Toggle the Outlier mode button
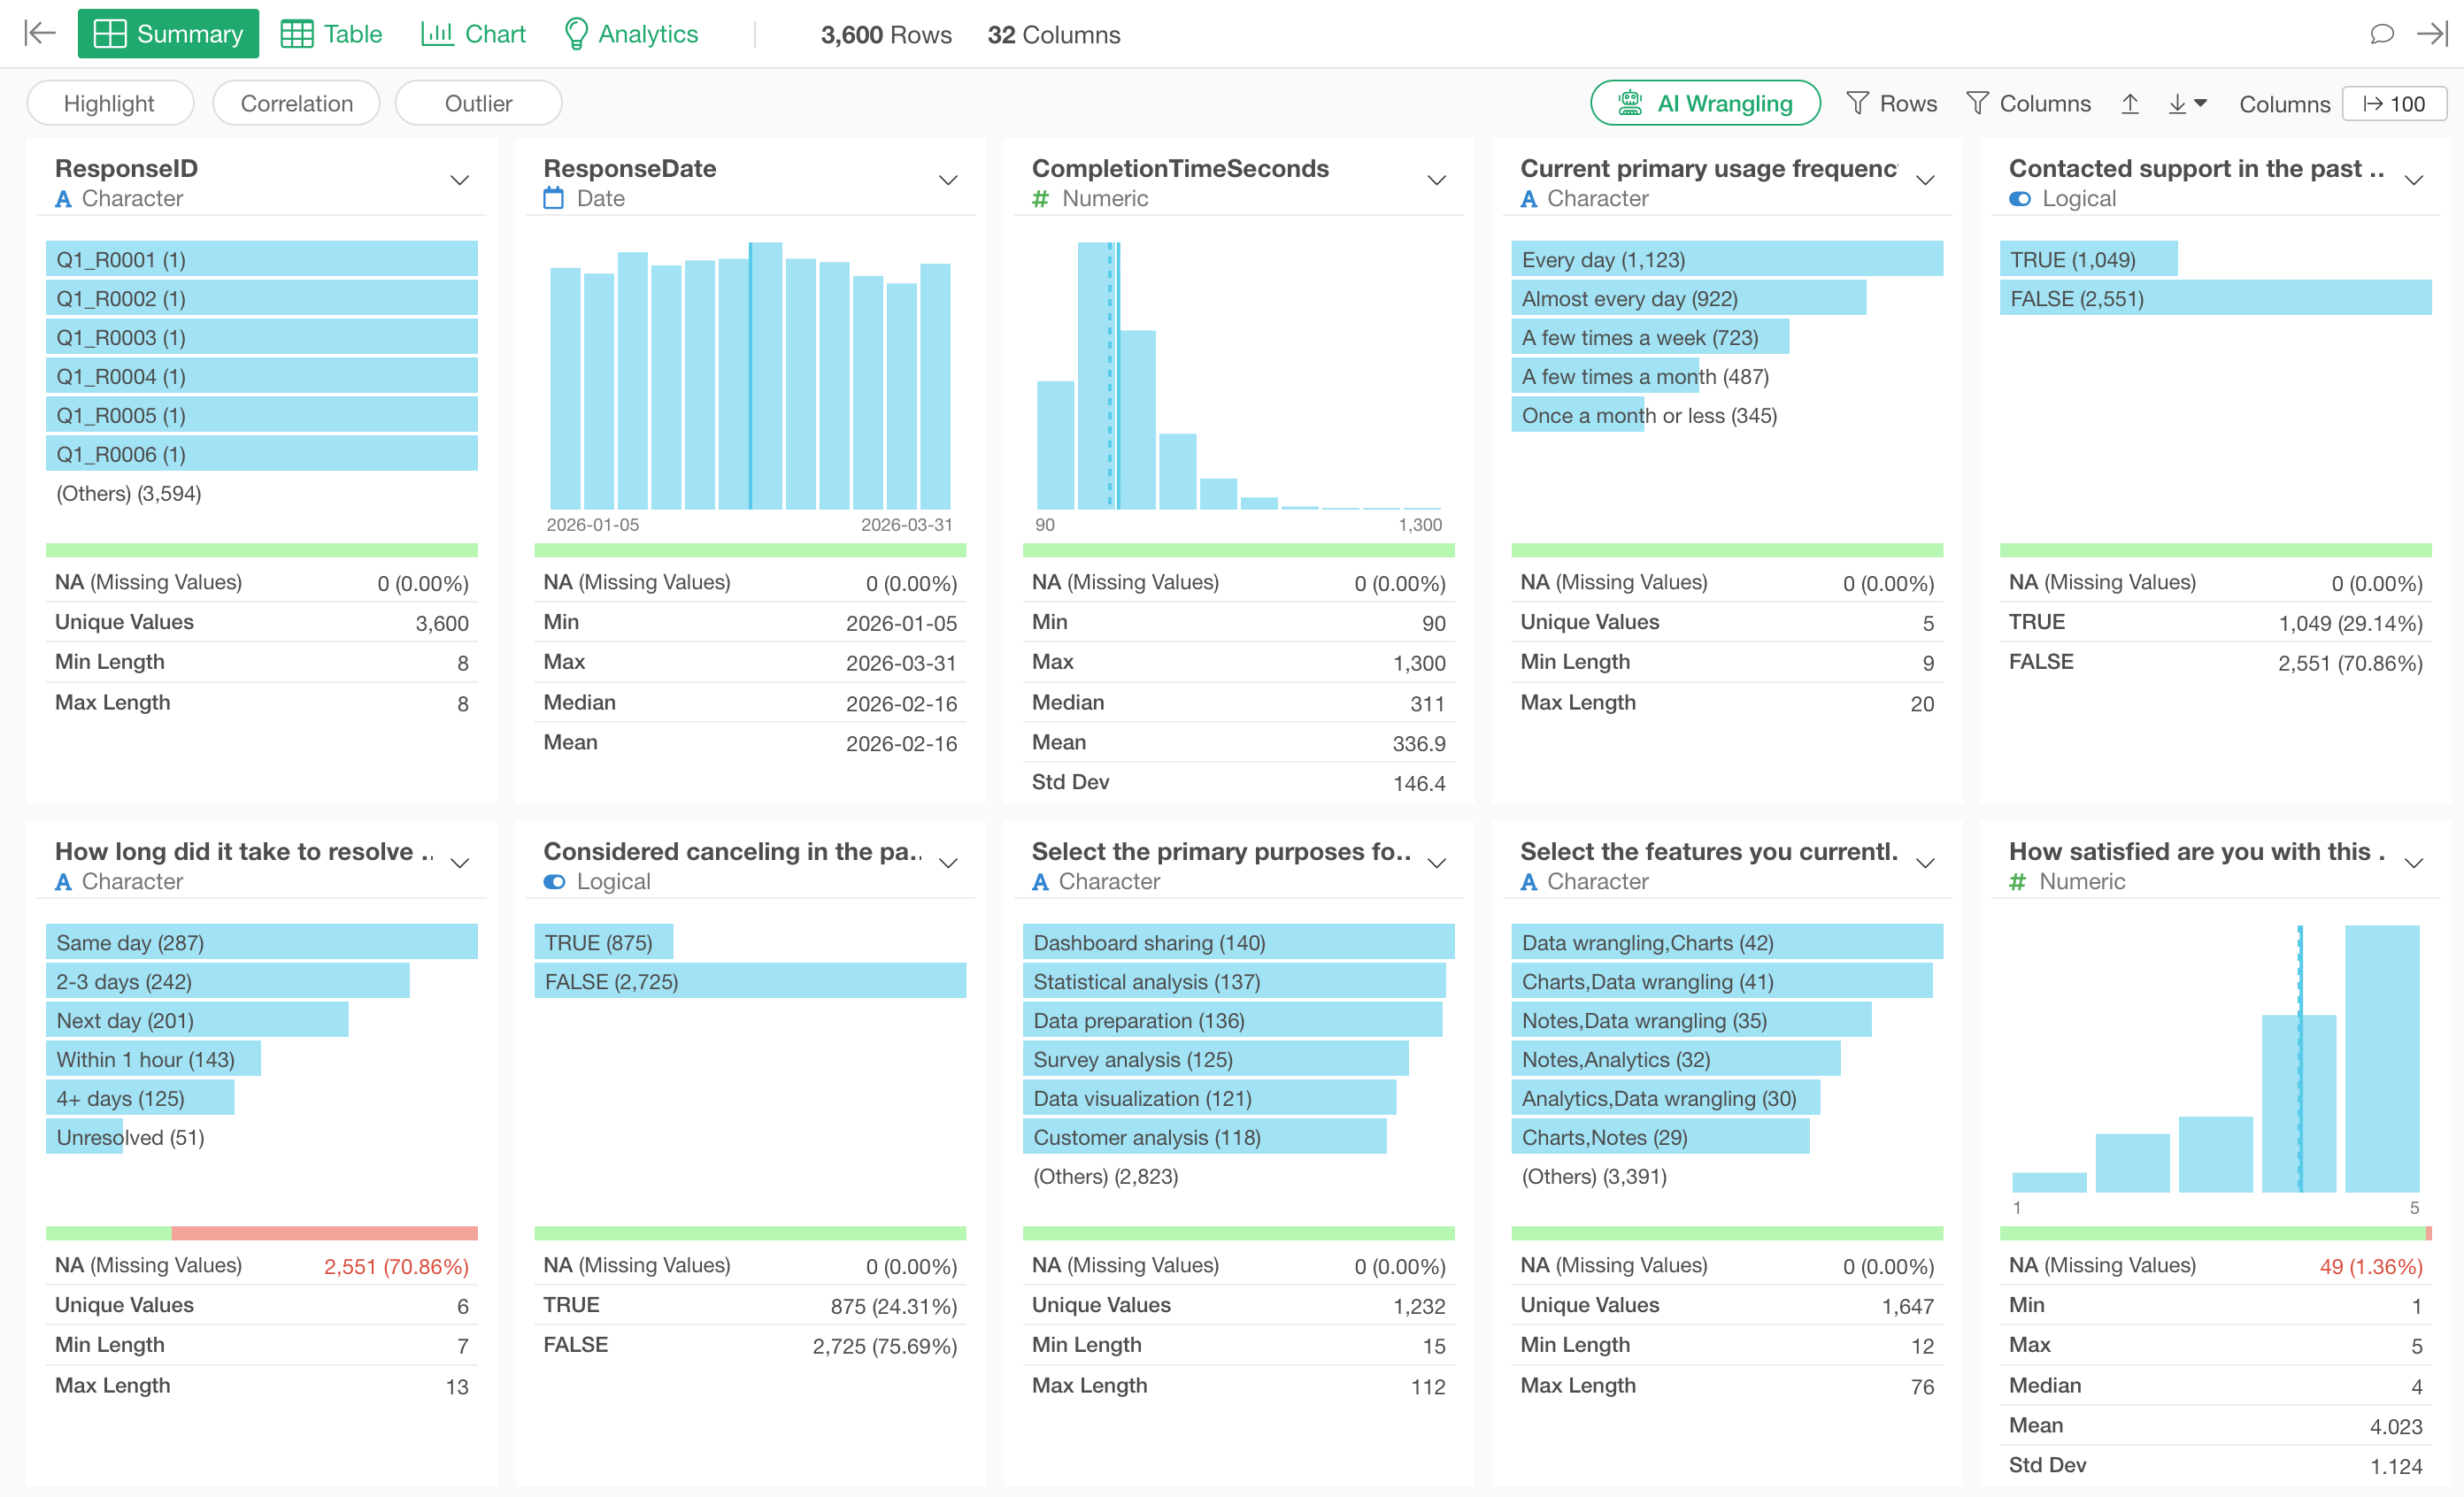2464x1497 pixels. click(x=478, y=103)
